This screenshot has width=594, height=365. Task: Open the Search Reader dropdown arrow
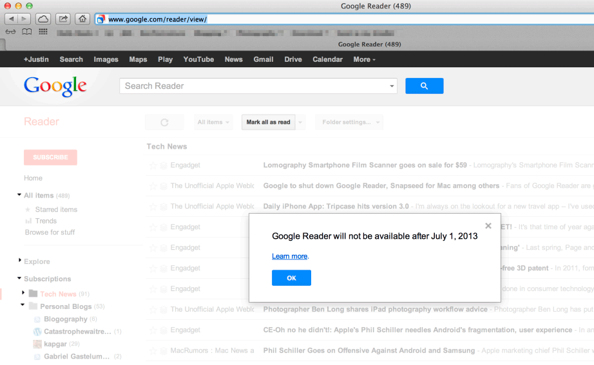tap(392, 86)
